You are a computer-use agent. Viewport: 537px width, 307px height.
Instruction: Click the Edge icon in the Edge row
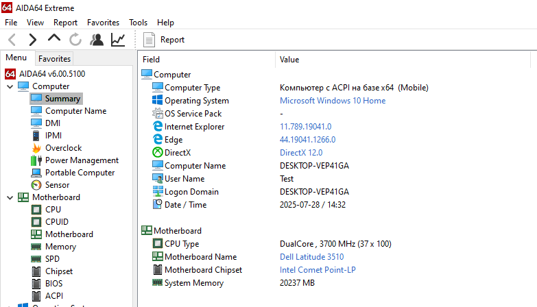tap(157, 139)
